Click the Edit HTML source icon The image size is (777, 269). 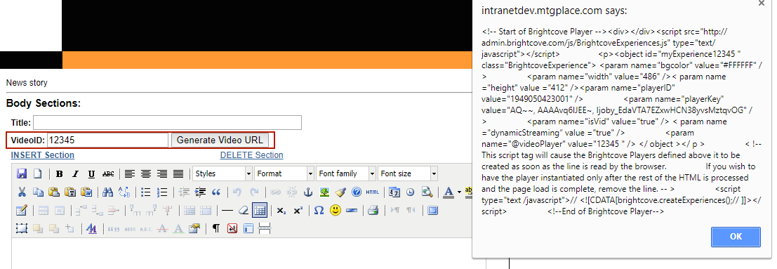point(372,192)
